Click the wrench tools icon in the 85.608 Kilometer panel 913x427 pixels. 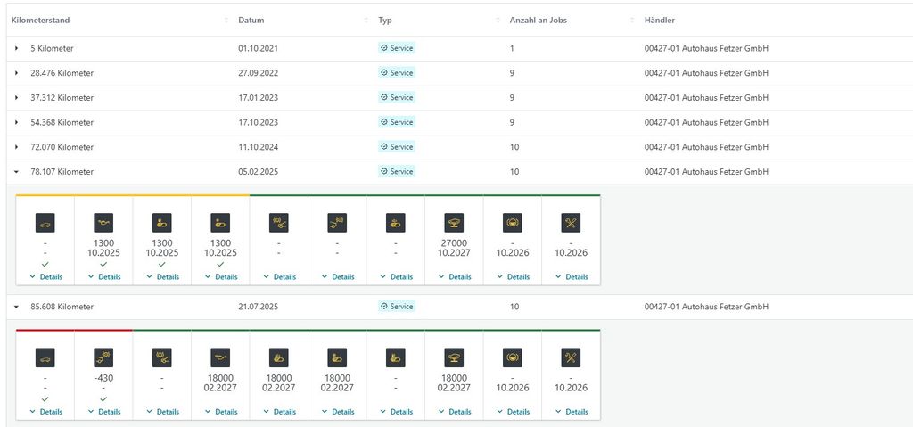(571, 357)
